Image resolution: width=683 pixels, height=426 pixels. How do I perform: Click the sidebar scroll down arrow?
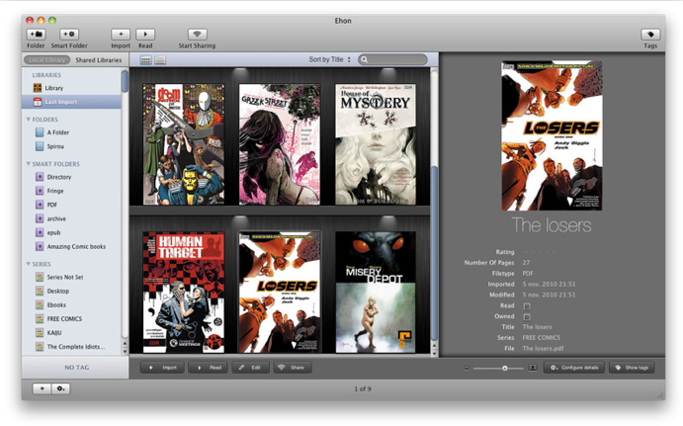tap(125, 351)
